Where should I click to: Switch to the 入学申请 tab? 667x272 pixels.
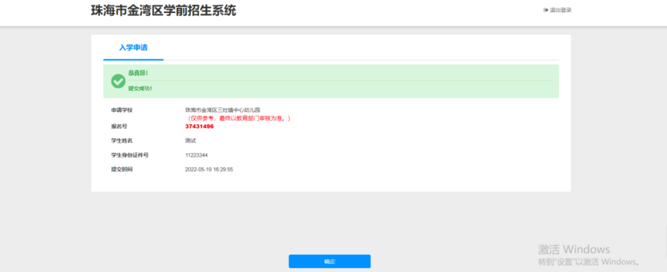(133, 48)
